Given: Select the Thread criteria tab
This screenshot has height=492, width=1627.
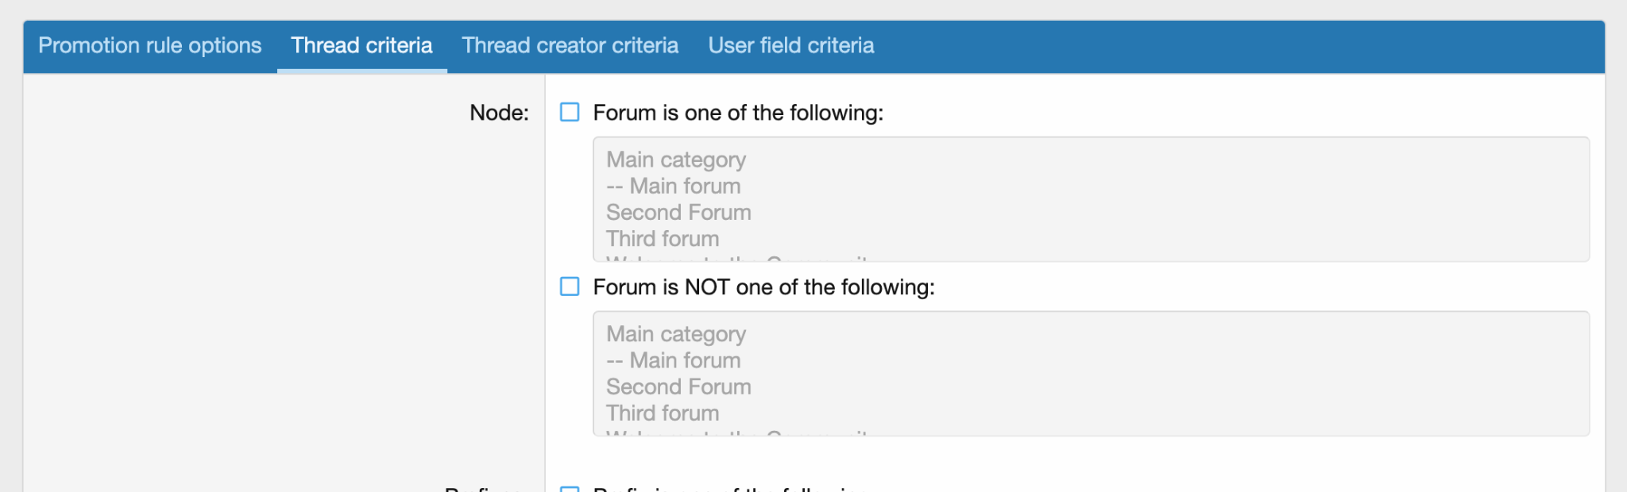Looking at the screenshot, I should tap(361, 46).
